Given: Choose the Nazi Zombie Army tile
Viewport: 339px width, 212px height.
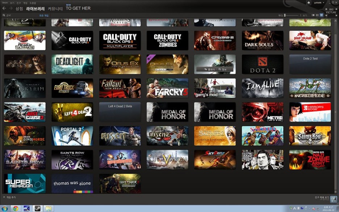Looking at the screenshot, I should click(310, 160).
